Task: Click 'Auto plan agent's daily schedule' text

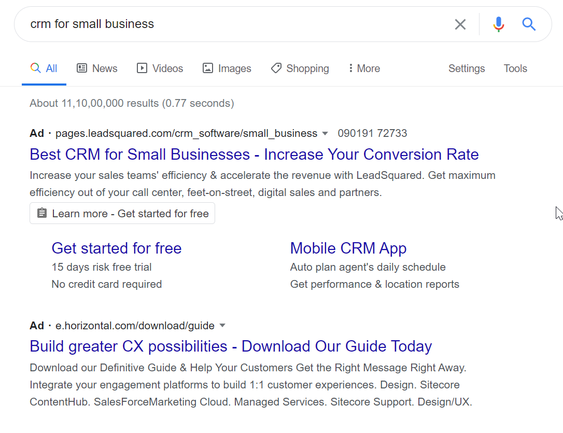Action: click(368, 267)
